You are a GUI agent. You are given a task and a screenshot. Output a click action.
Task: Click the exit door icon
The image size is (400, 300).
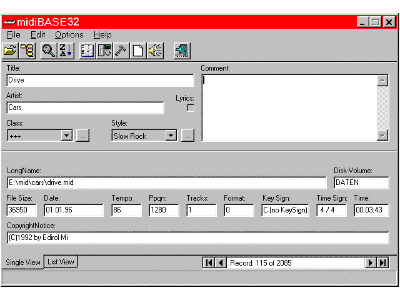tap(182, 51)
